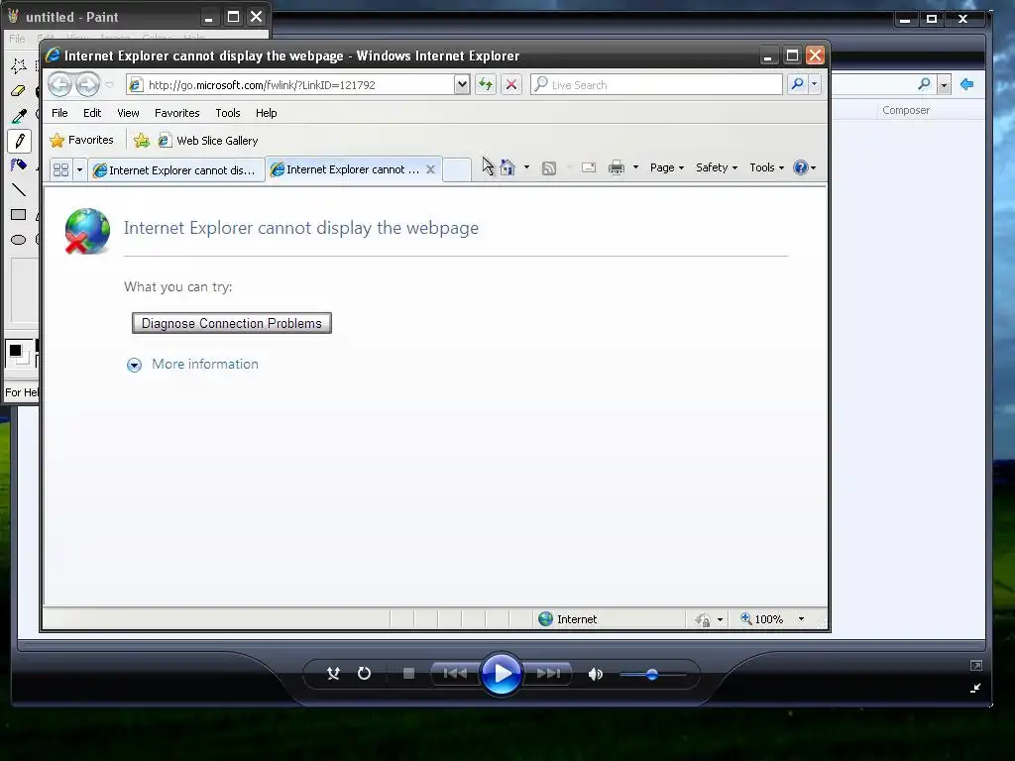Click the Web Slice Gallery link
This screenshot has width=1015, height=761.
tap(208, 141)
